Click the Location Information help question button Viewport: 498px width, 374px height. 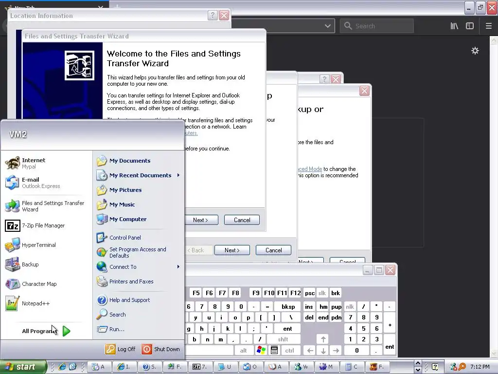pos(213,15)
